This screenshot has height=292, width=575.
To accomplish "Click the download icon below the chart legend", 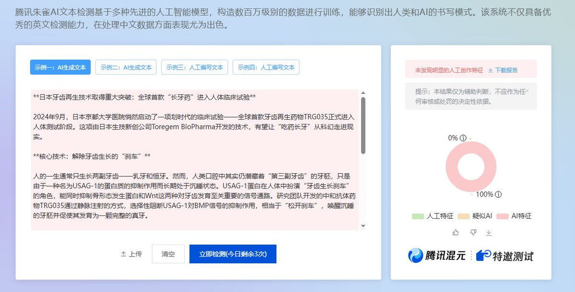I will (x=490, y=232).
